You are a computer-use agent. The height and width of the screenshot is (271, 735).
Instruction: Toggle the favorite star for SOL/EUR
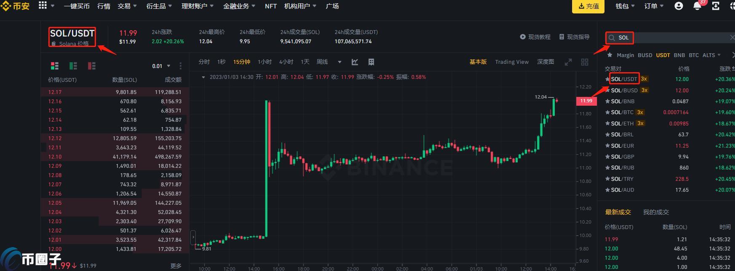(x=607, y=146)
